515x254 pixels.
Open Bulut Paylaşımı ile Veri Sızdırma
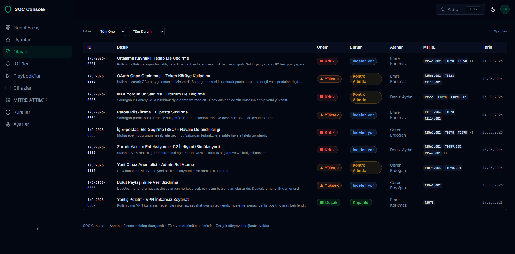148,182
